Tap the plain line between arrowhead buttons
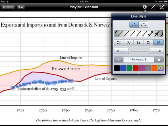 139,51
